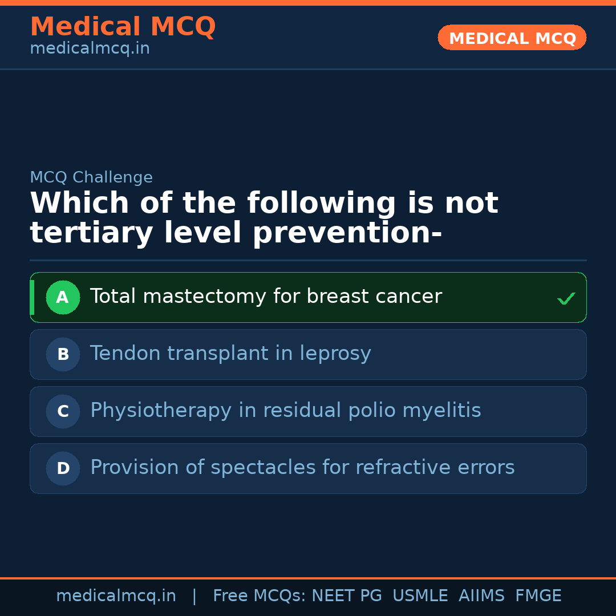Select the NEET PG category label
This screenshot has width=616, height=616.
click(x=346, y=595)
